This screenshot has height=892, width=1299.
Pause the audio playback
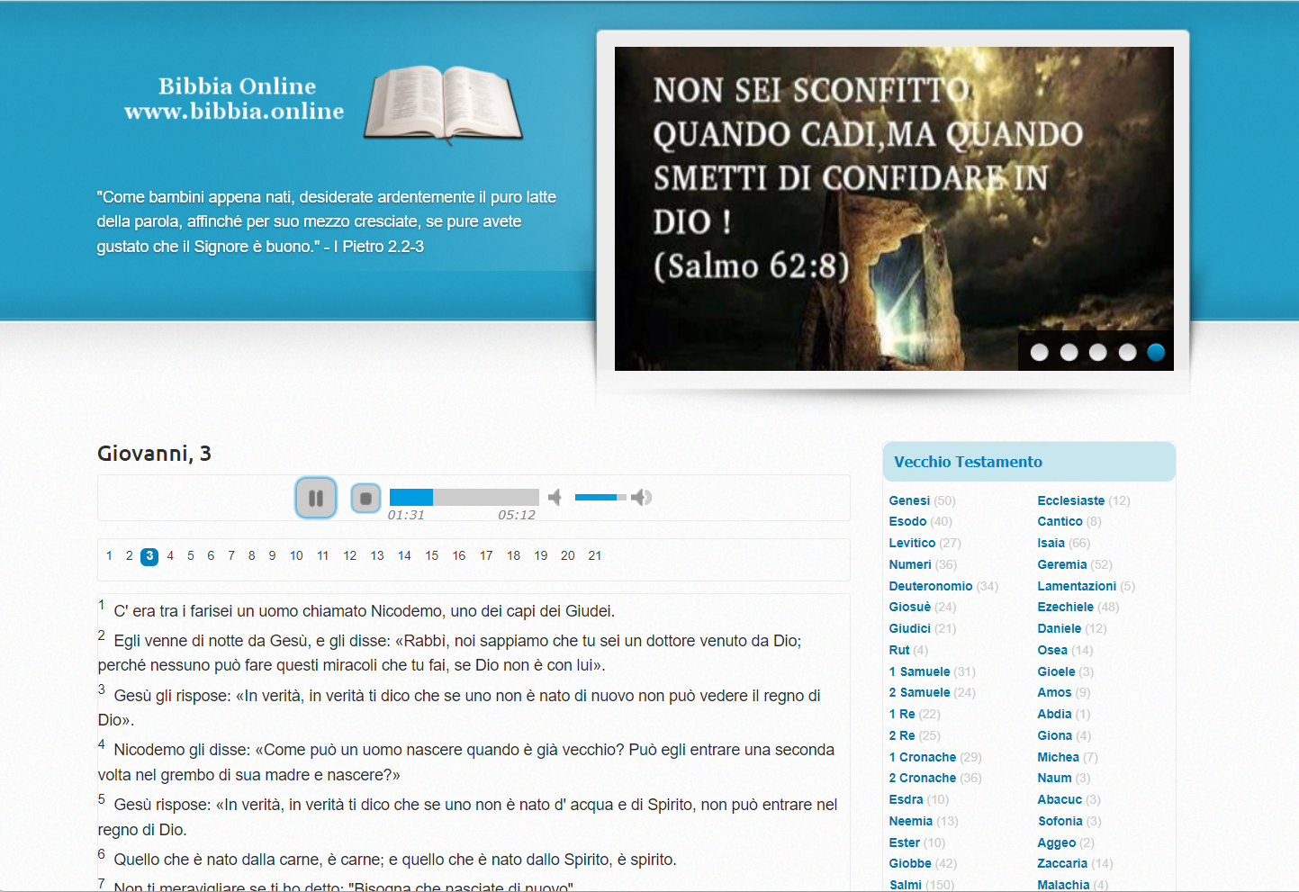[316, 498]
